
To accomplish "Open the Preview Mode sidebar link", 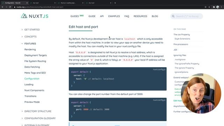I will tap(32, 102).
